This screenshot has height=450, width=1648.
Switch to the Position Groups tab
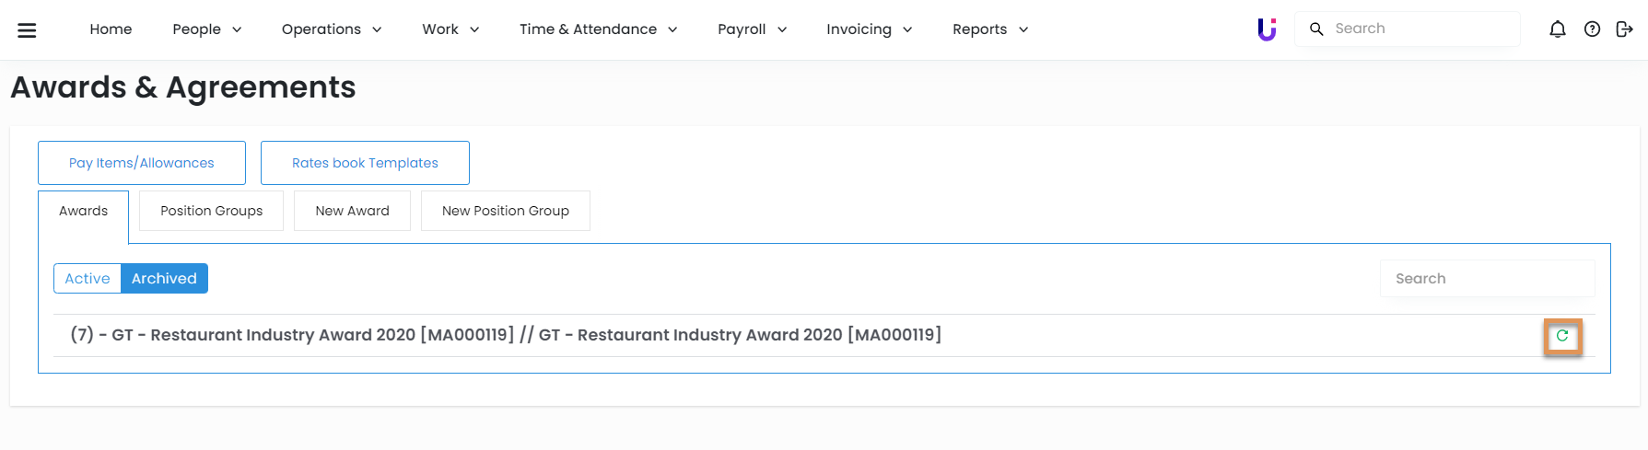(211, 211)
